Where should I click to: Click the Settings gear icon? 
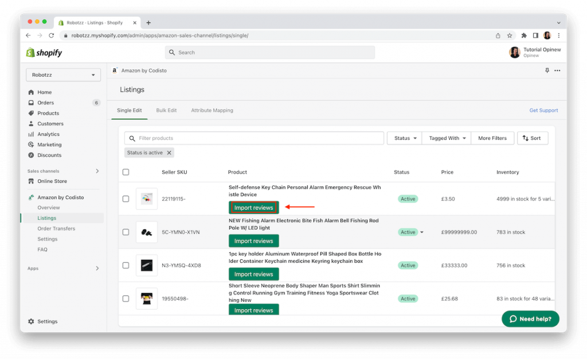(31, 321)
